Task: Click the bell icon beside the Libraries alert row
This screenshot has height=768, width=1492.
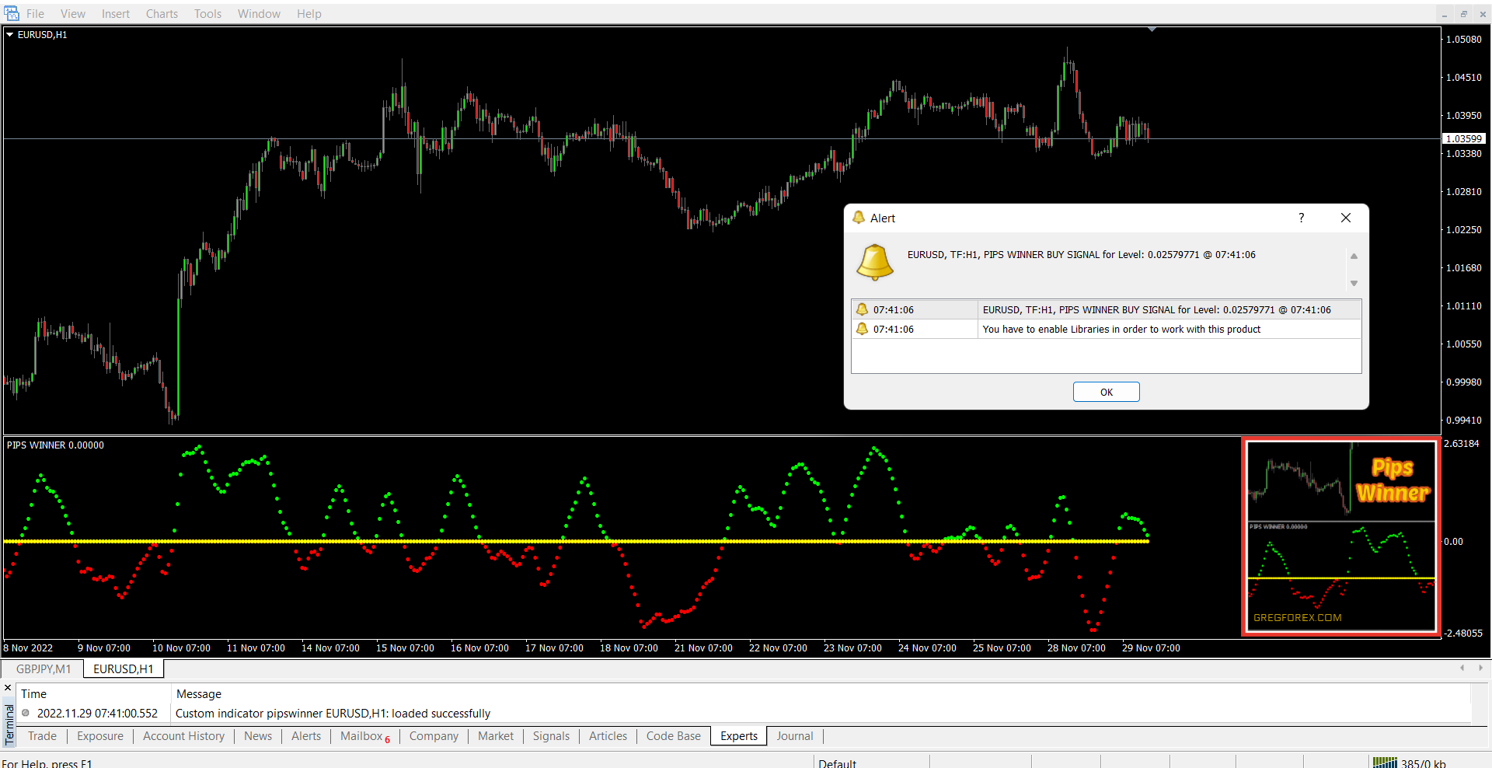Action: point(862,329)
